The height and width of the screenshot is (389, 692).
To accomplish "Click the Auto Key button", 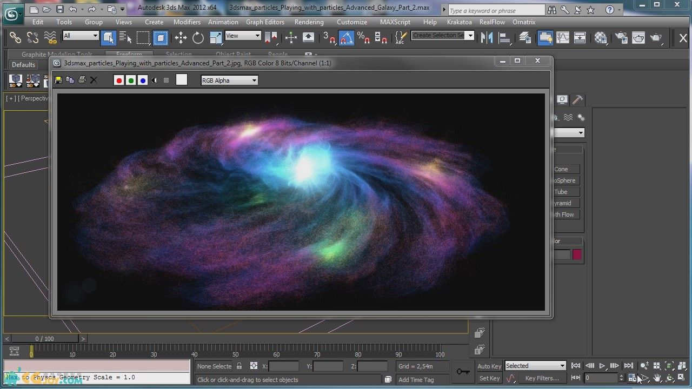I will point(489,366).
